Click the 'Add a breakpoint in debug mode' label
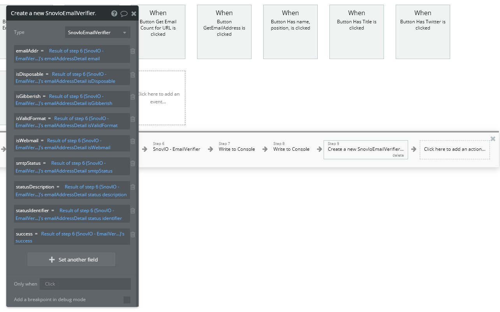Image resolution: width=500 pixels, height=312 pixels. pyautogui.click(x=50, y=300)
